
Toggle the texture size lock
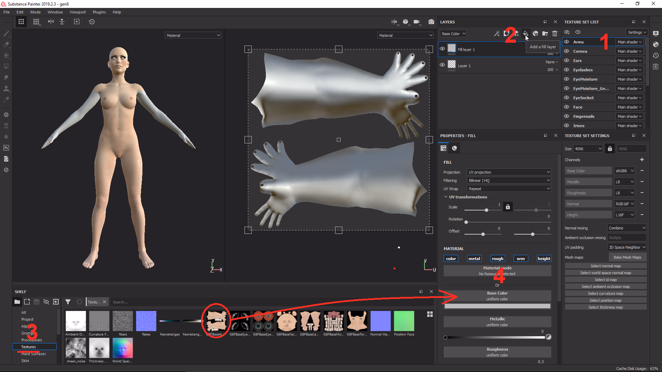(x=610, y=148)
